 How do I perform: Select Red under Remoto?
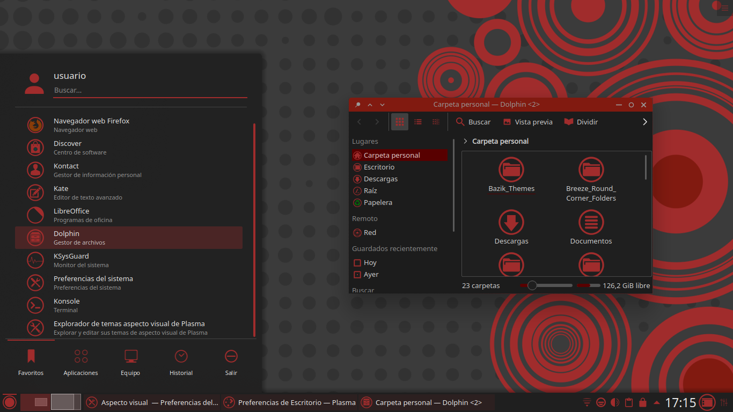[x=400, y=232]
